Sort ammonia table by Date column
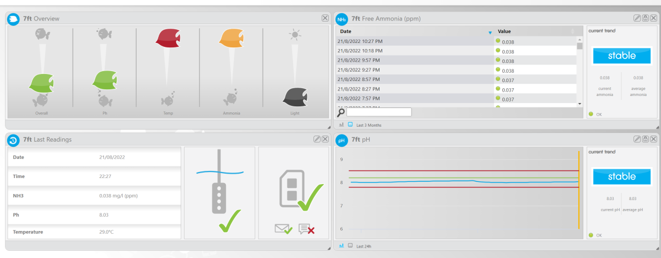 click(x=415, y=31)
